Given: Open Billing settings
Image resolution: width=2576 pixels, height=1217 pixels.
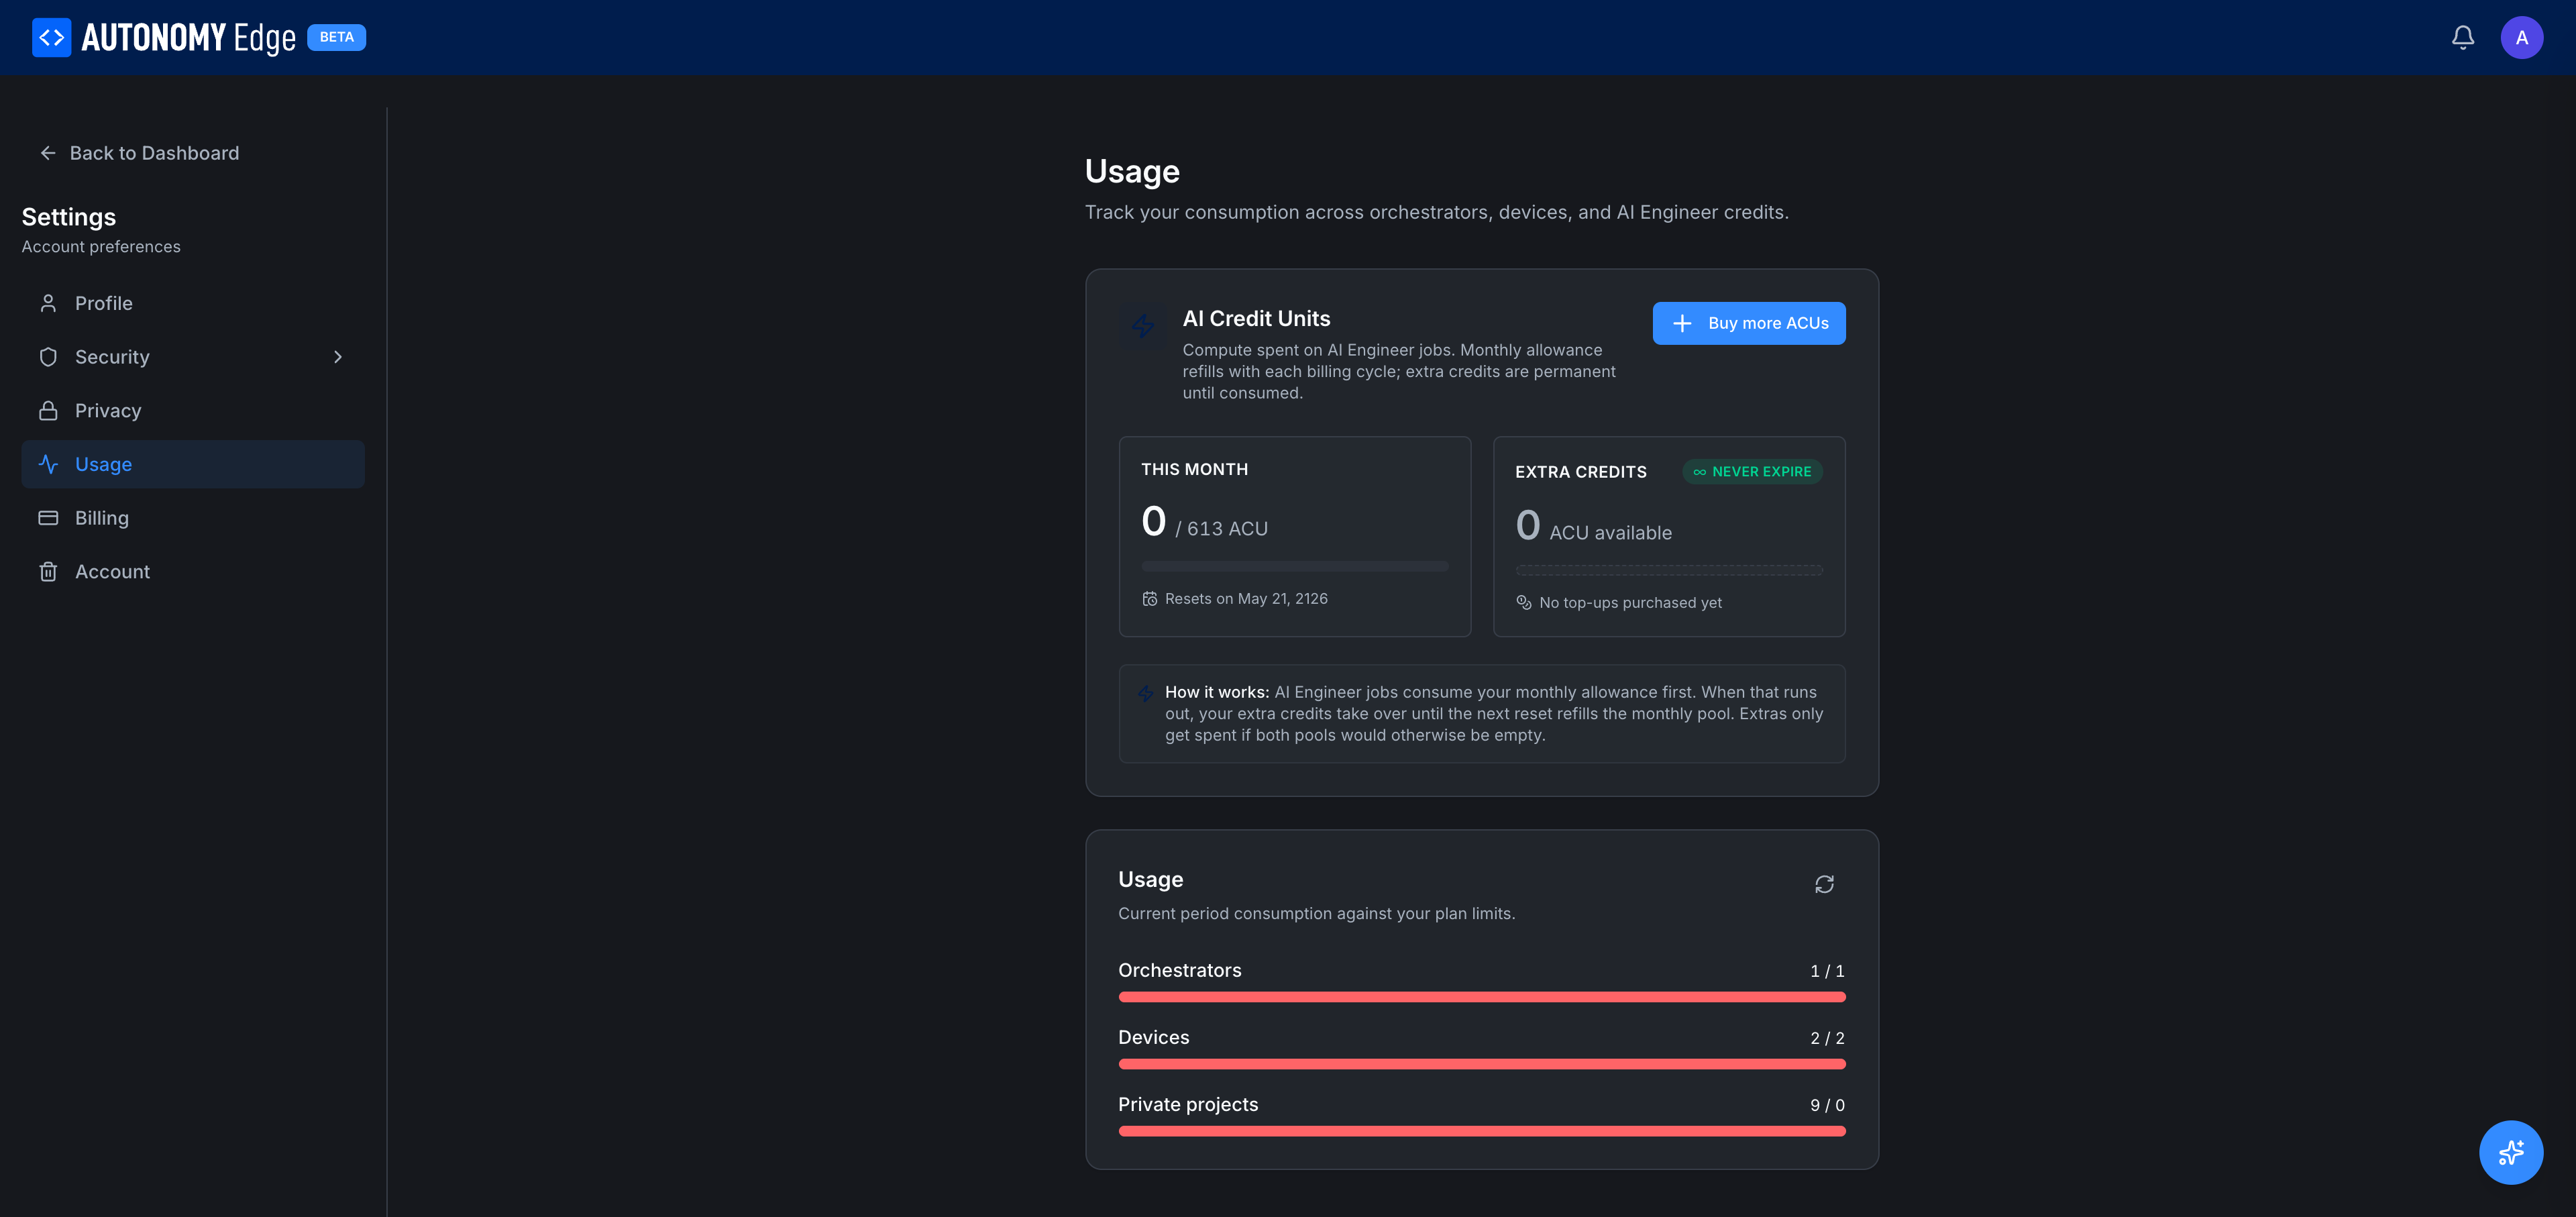Looking at the screenshot, I should pyautogui.click(x=193, y=518).
